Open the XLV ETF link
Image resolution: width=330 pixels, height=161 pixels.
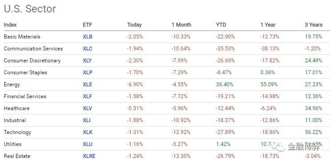tap(87, 108)
